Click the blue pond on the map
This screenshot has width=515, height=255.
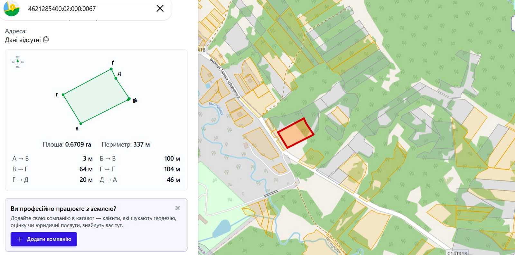(222, 229)
